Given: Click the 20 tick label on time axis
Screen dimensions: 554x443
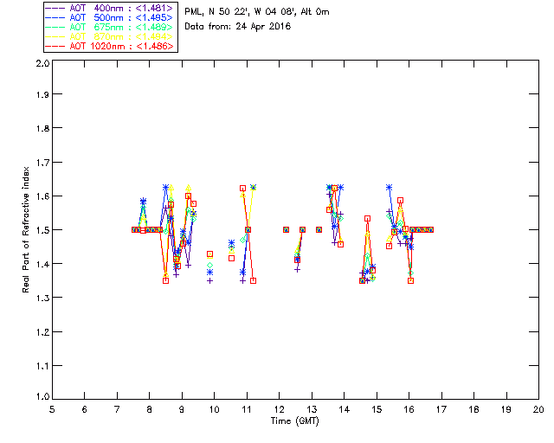Looking at the screenshot, I should click(538, 408).
